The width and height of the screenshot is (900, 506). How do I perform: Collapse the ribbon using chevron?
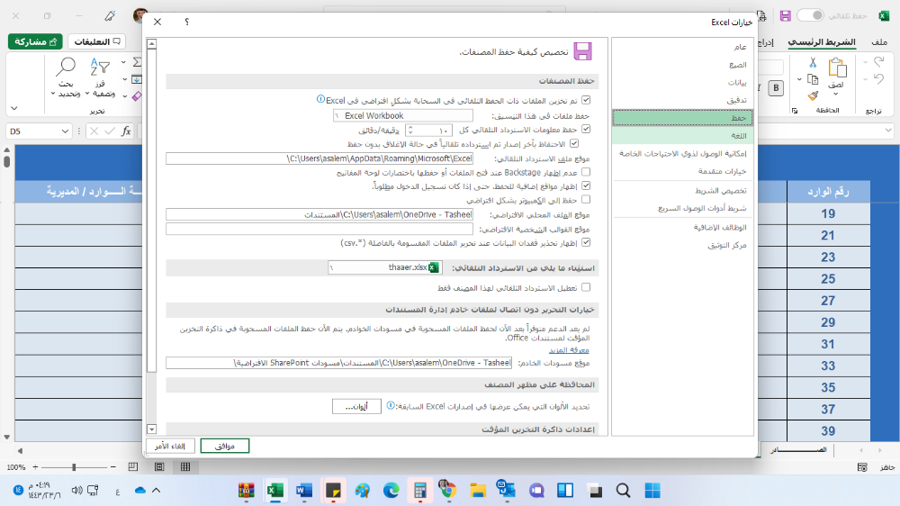pos(14,108)
